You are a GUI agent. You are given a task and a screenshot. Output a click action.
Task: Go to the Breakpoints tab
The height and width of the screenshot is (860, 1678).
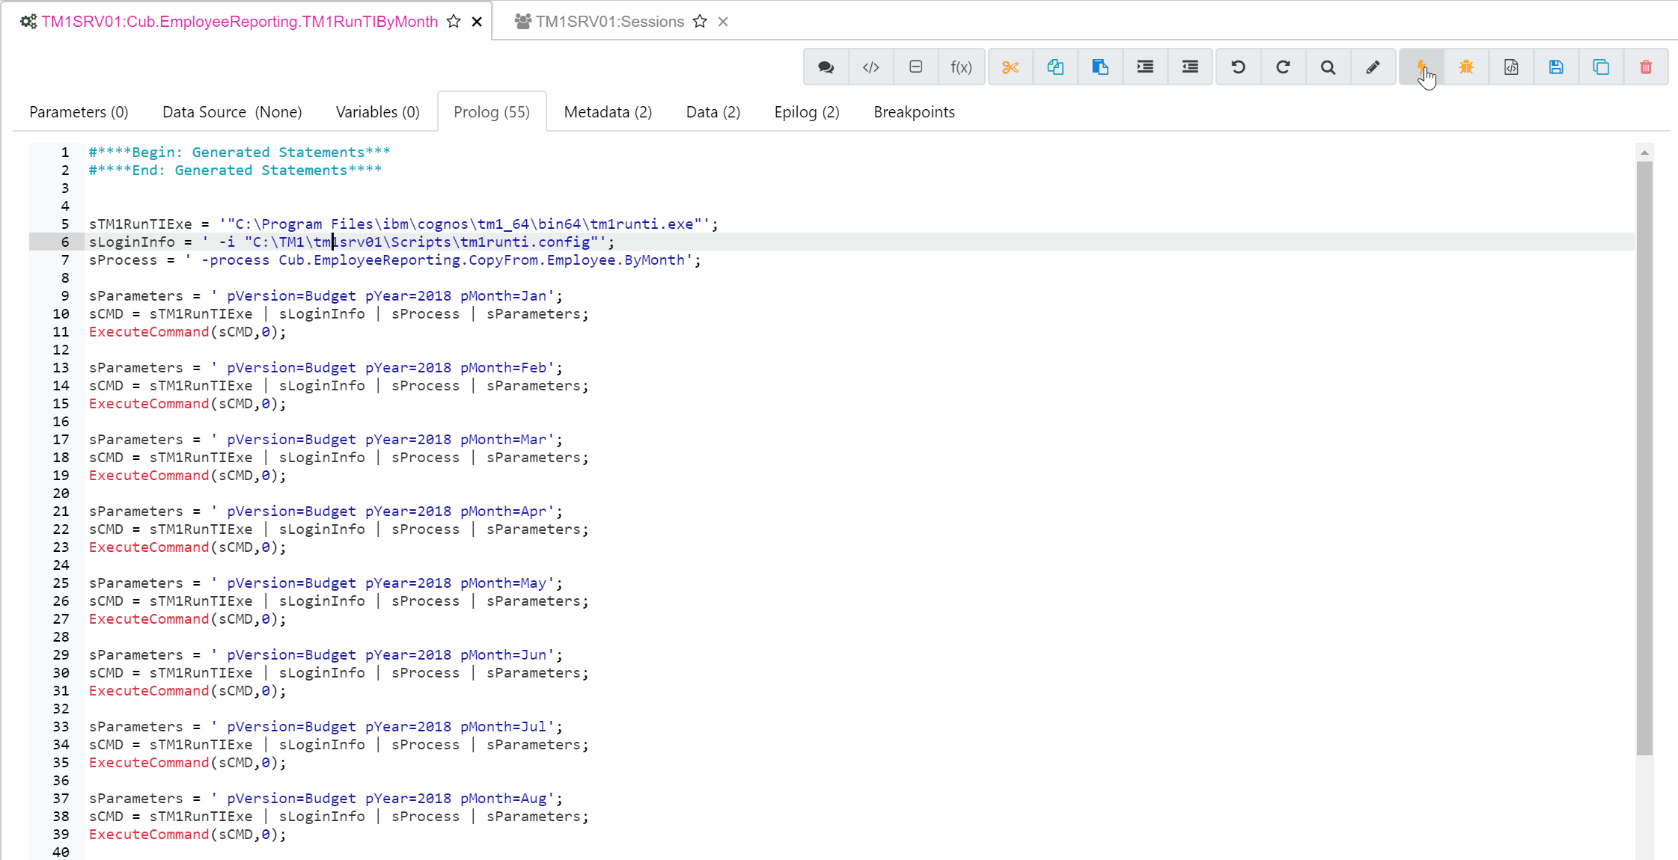[x=914, y=112]
